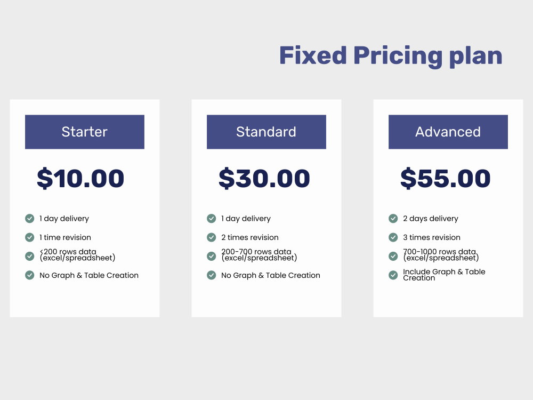Select the Standard plan header

click(x=266, y=132)
